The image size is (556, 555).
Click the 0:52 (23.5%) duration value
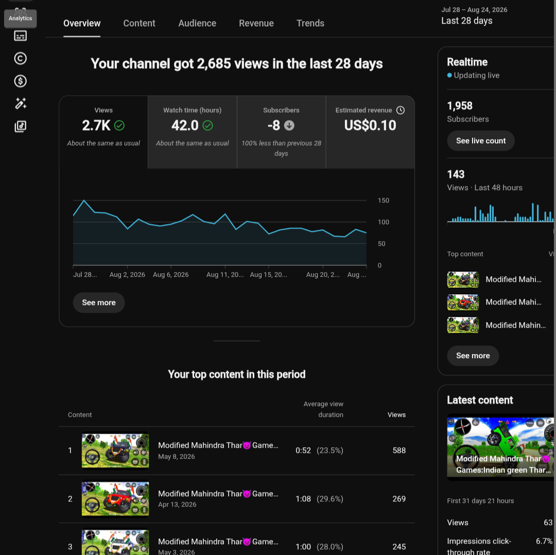320,450
